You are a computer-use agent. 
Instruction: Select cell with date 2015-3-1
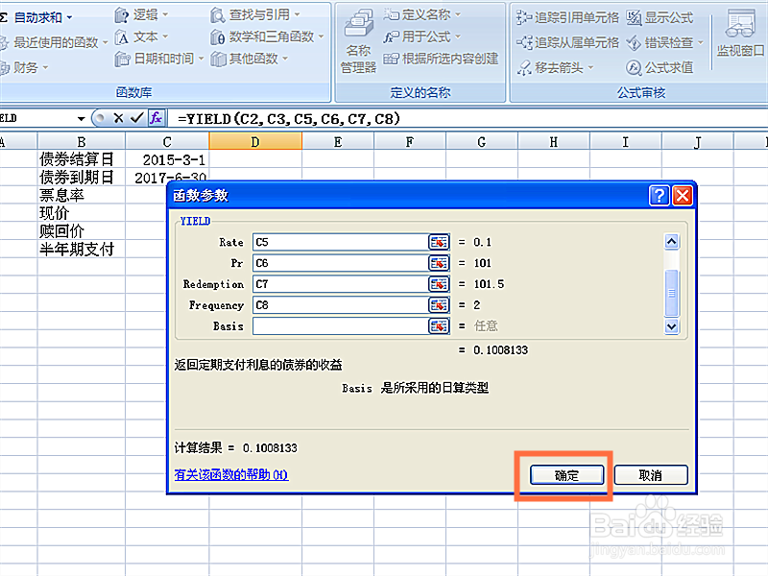click(x=167, y=159)
